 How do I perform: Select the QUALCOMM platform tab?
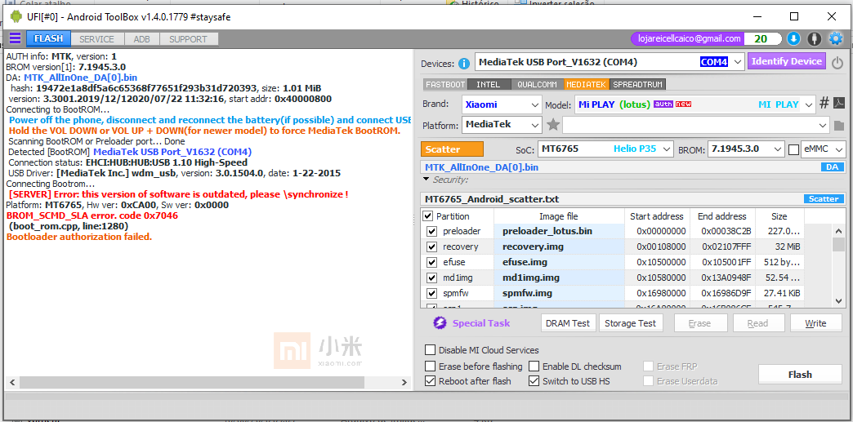(537, 85)
